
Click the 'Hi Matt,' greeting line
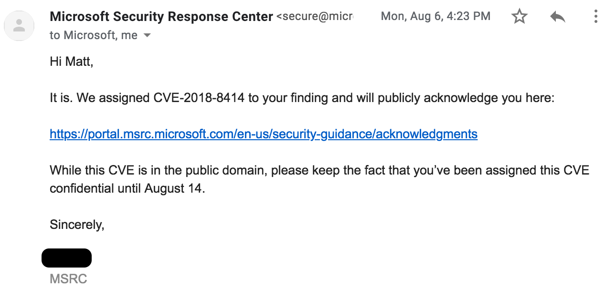[71, 62]
